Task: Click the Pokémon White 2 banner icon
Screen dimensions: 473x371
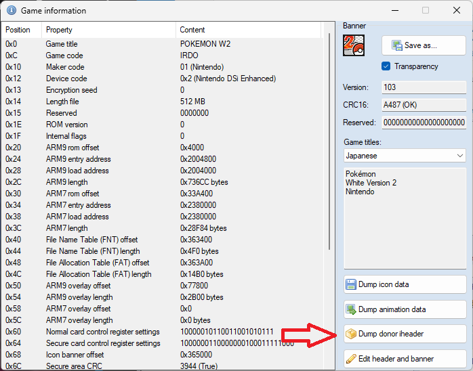Action: (x=354, y=45)
